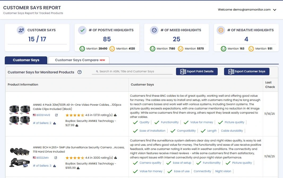Click Export Point Details button
283x178 pixels.
pyautogui.click(x=197, y=72)
